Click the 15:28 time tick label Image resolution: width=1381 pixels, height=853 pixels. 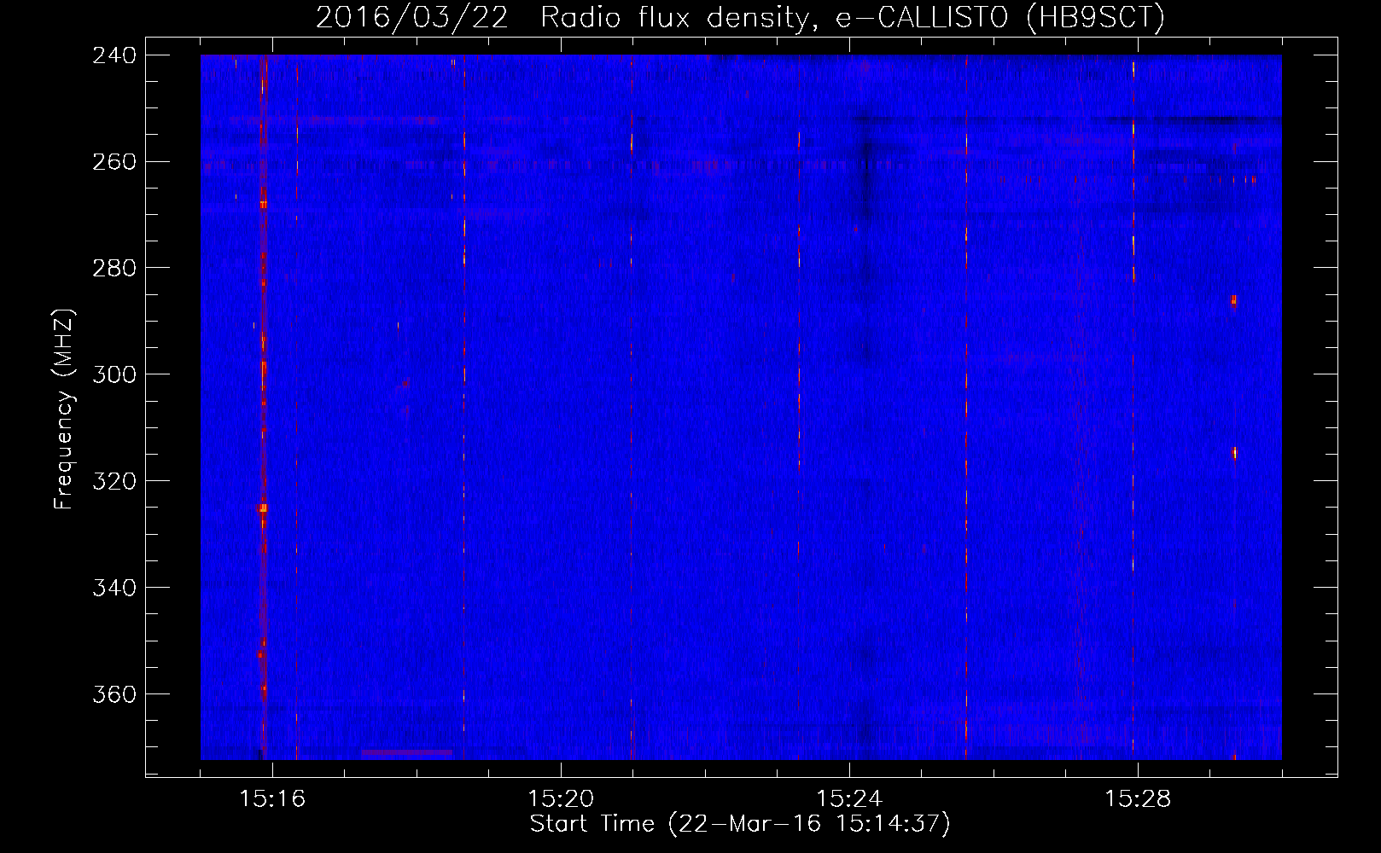1138,799
